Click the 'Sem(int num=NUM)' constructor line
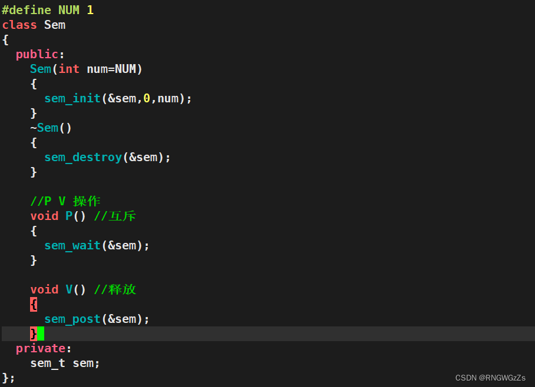 pos(86,69)
